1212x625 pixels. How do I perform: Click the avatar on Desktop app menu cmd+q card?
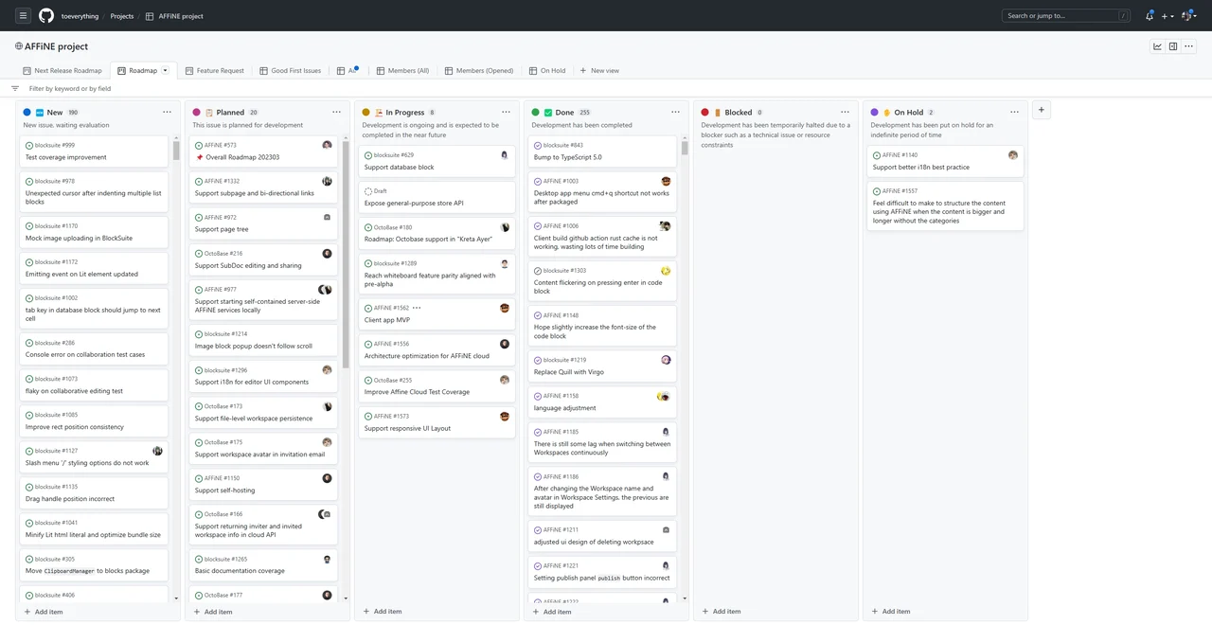point(666,181)
